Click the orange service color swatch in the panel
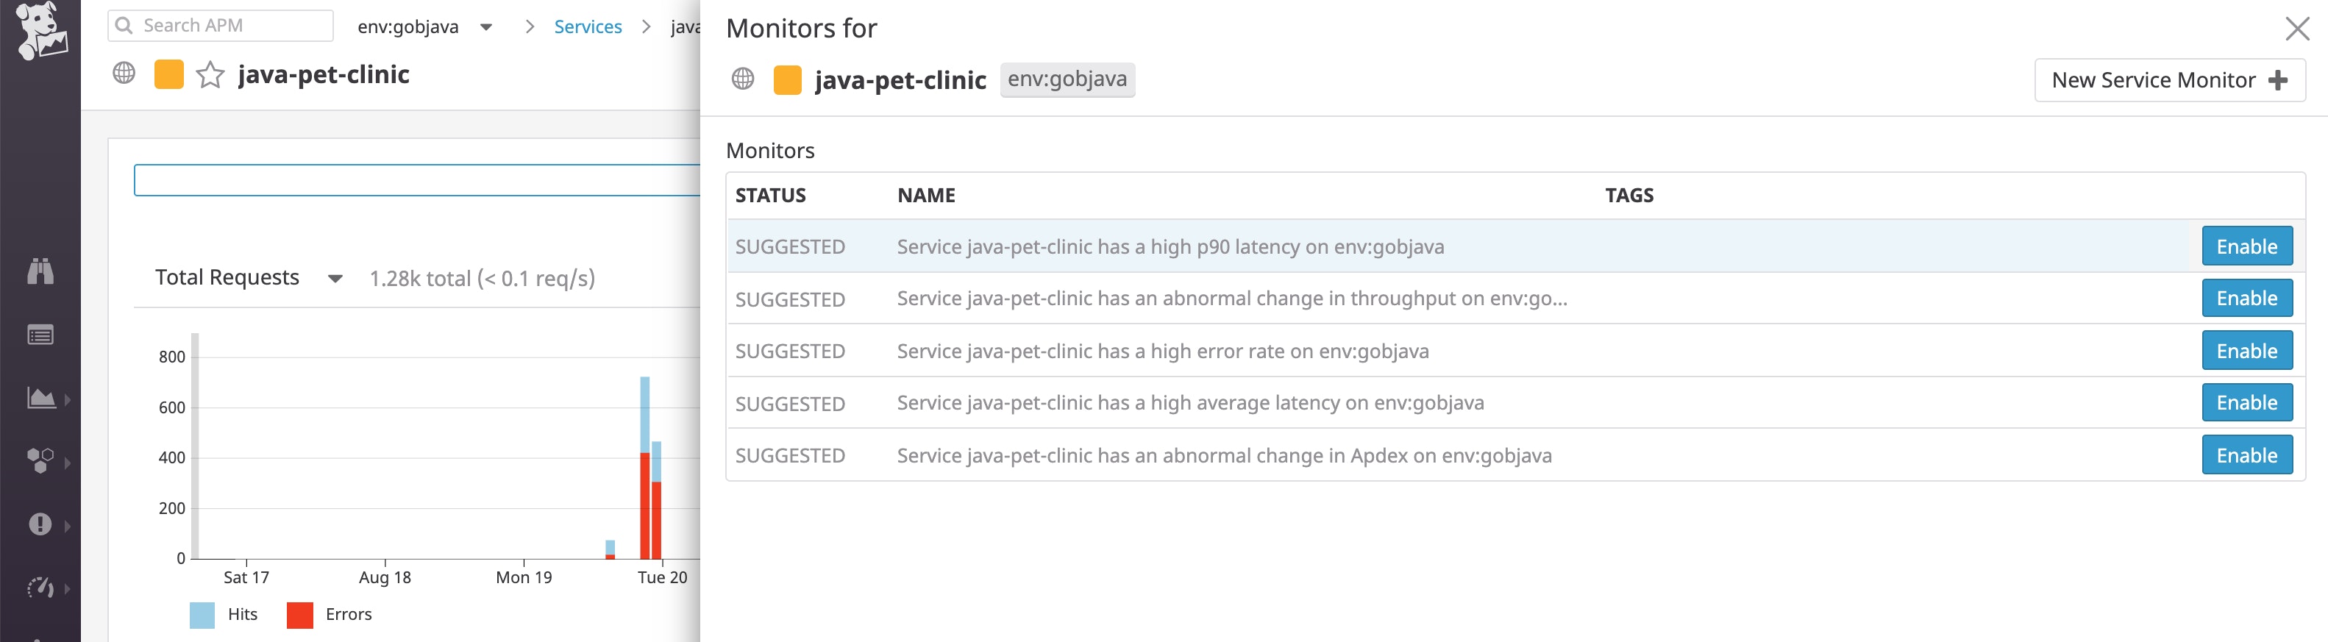 [787, 80]
